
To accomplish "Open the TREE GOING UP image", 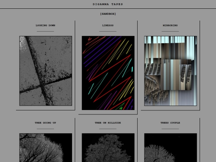I will (x=46, y=148).
